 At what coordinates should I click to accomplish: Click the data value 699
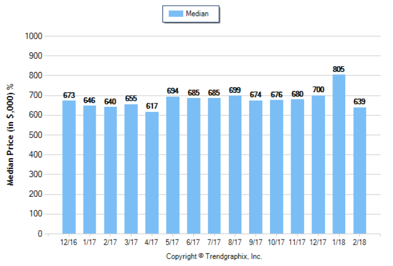[x=235, y=90]
